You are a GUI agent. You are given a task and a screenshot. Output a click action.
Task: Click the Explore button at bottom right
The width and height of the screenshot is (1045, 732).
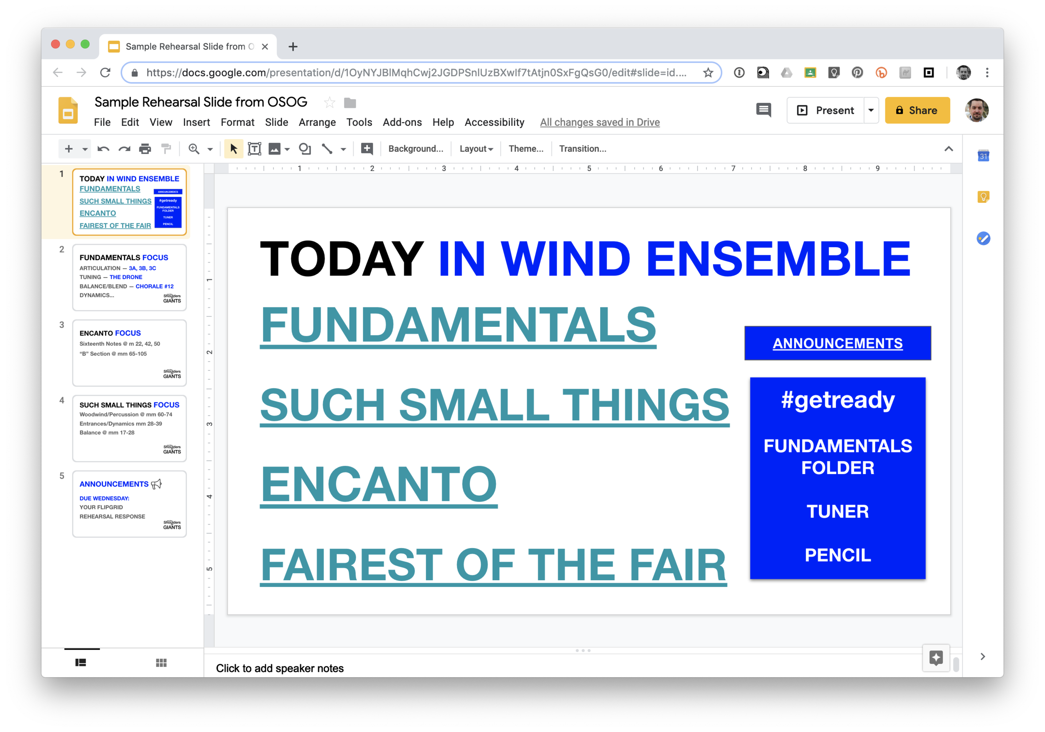coord(936,658)
